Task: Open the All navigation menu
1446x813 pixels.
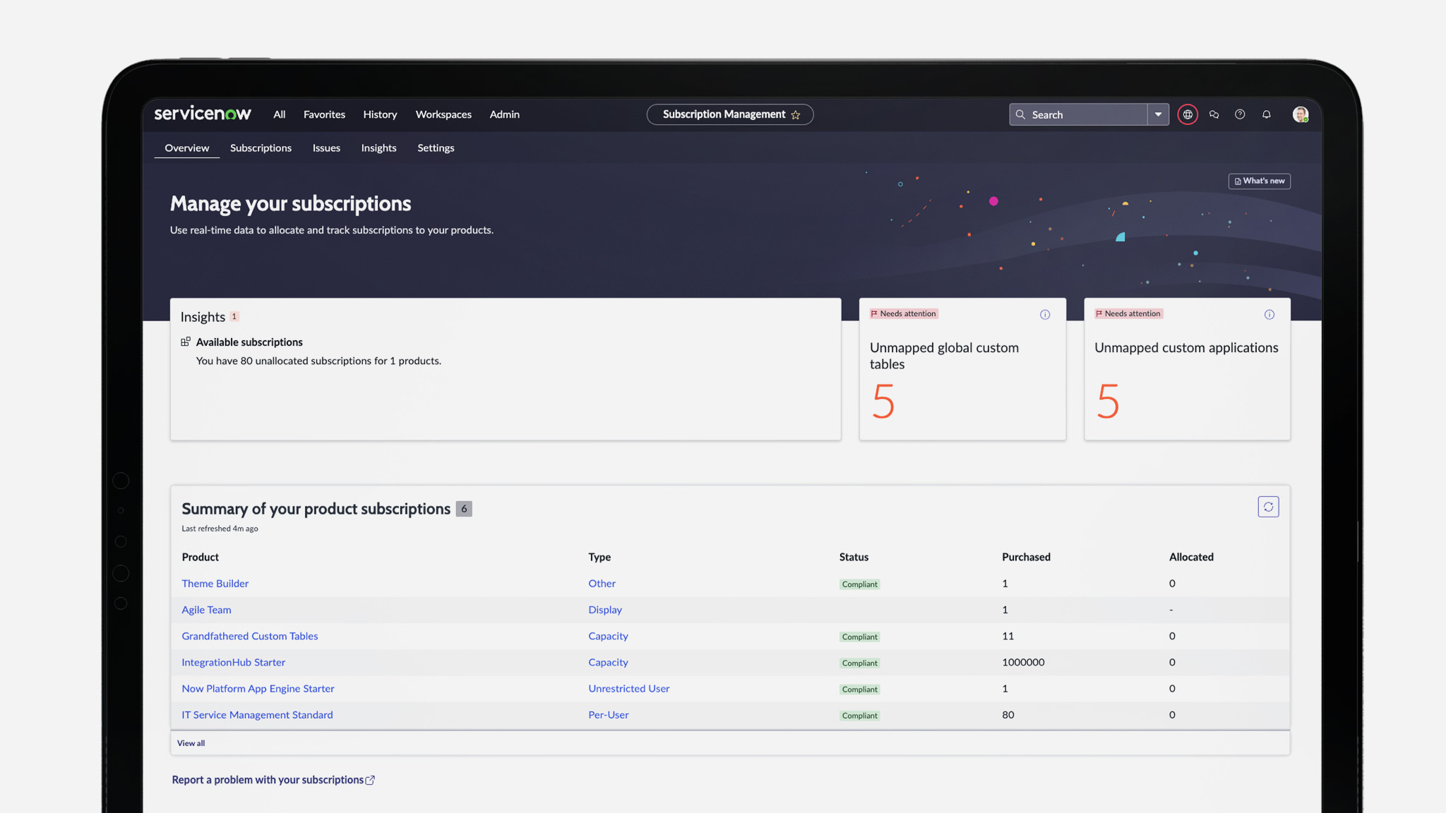Action: point(280,114)
